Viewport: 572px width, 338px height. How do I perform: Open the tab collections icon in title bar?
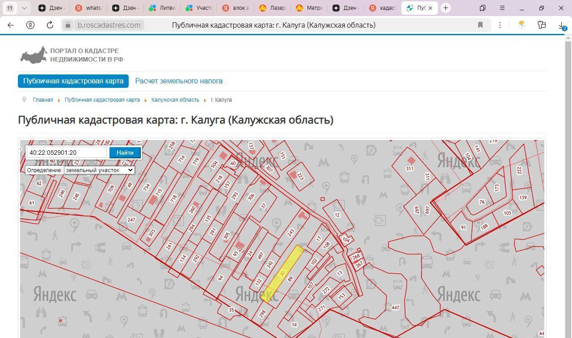483,8
